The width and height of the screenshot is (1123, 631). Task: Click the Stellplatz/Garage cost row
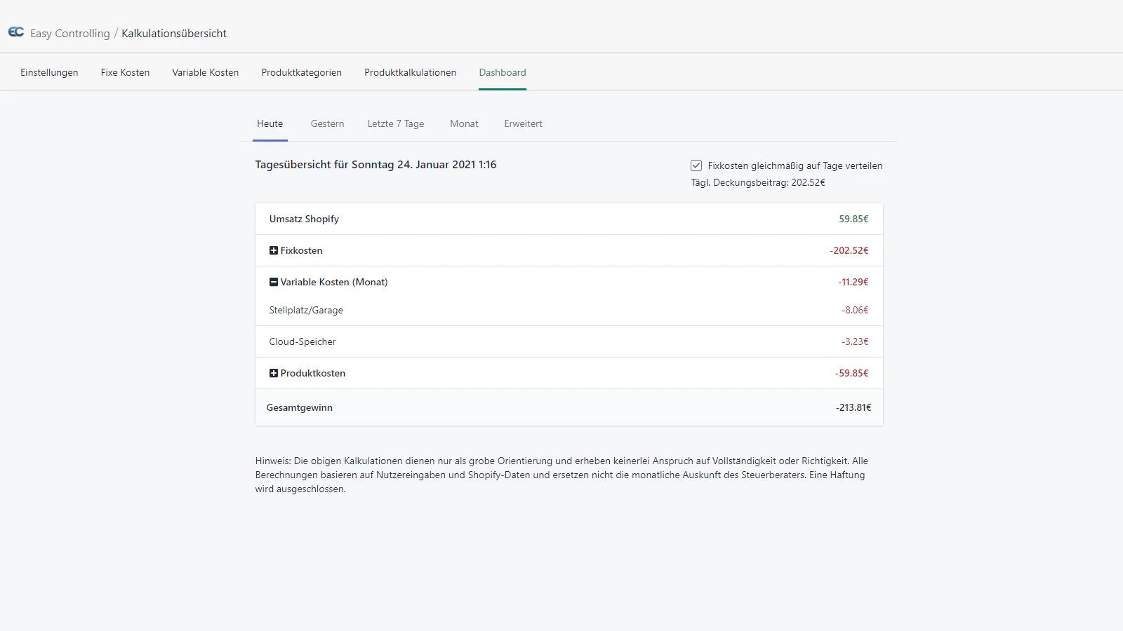pyautogui.click(x=569, y=310)
